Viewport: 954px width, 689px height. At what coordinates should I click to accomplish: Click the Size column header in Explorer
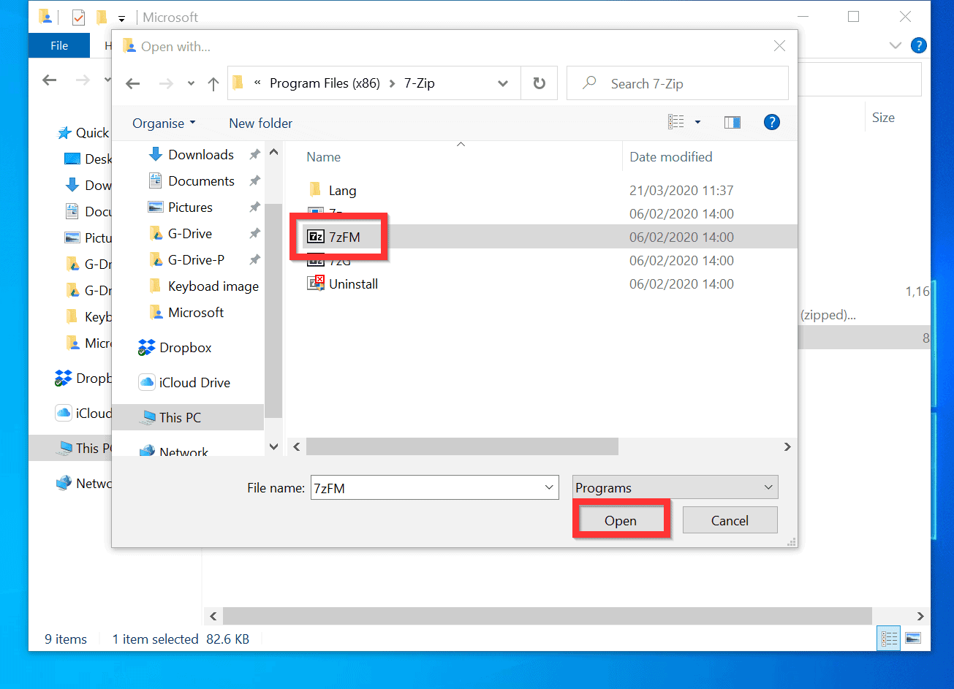point(883,118)
